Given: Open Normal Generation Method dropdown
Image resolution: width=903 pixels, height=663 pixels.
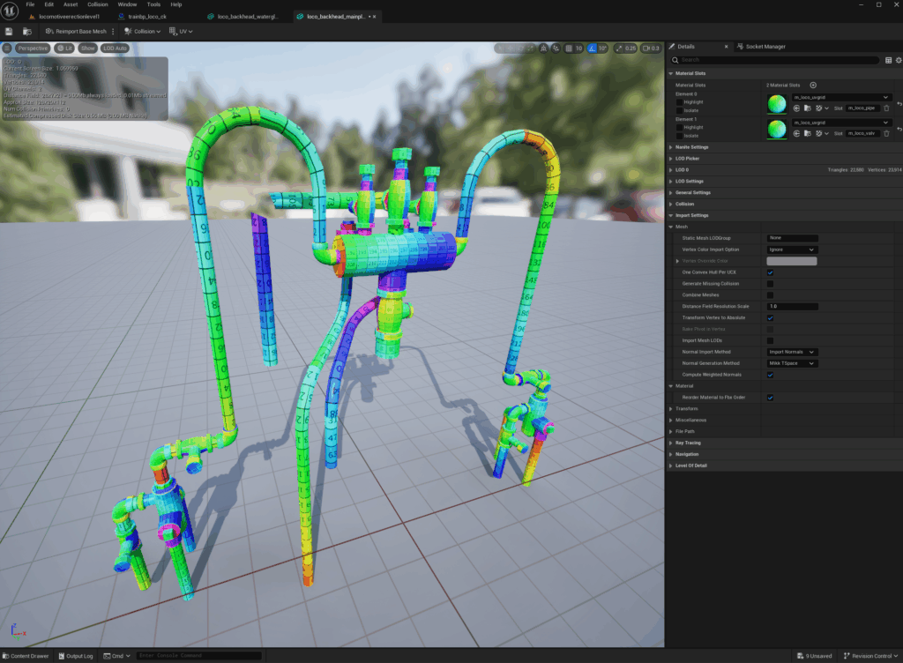Looking at the screenshot, I should 791,364.
